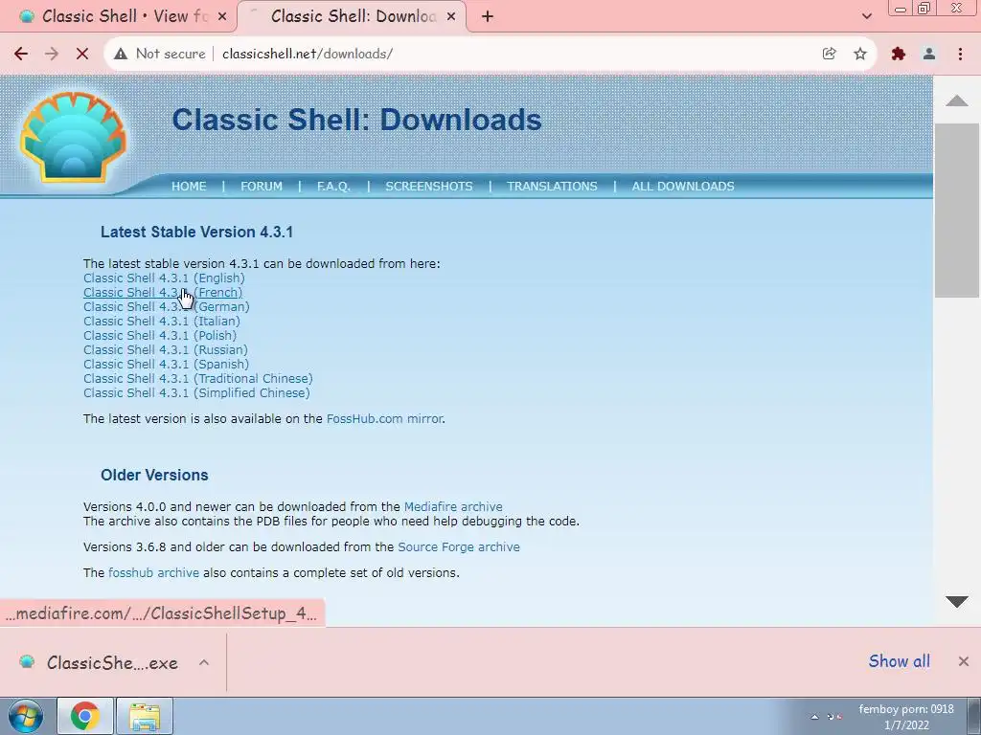
Task: Open Chrome's three-dot menu
Action: (x=960, y=54)
